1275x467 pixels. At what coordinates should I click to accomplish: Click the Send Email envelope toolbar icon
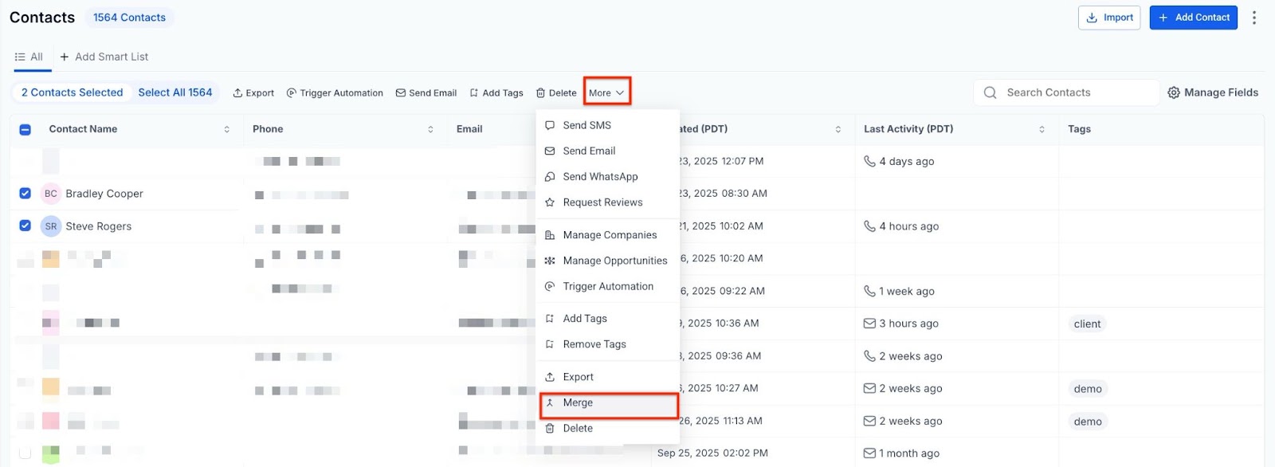click(x=401, y=93)
